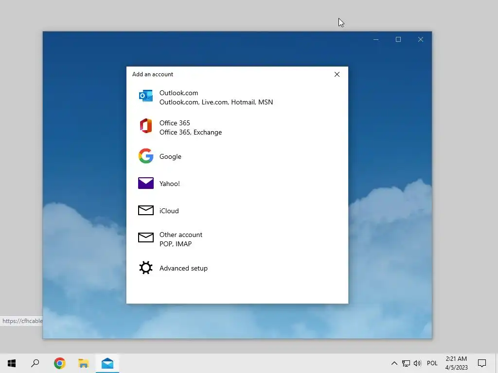Select the Yahoo! label text

click(170, 184)
